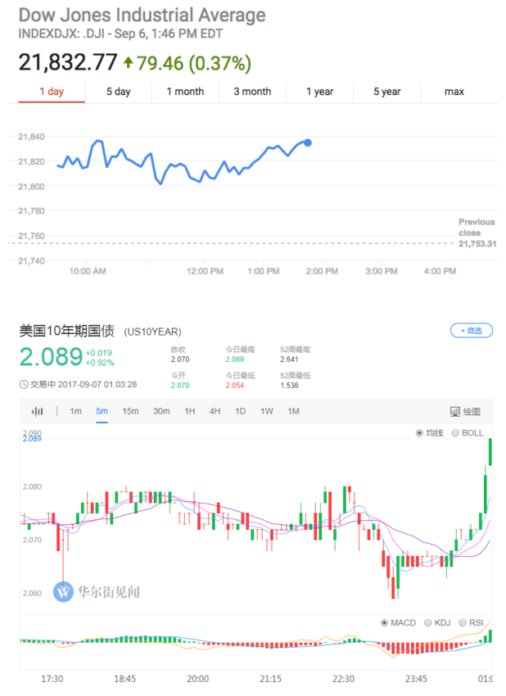Select the 1W interval
This screenshot has height=696, width=506.
[267, 412]
